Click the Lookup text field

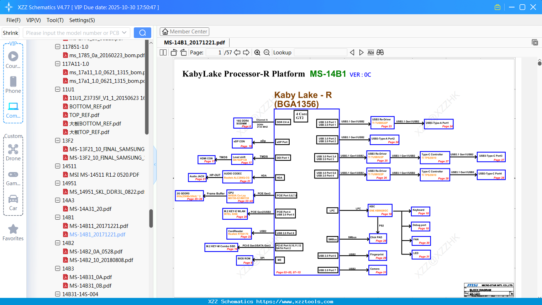321,52
